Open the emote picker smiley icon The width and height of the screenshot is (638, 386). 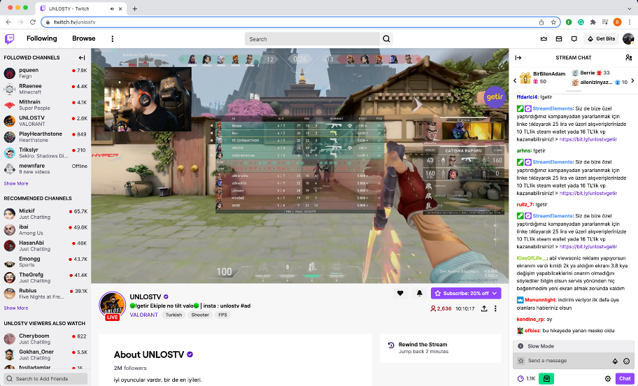point(626,361)
